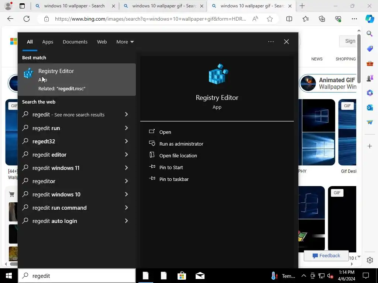Open the Windows Start menu
Viewport: 378px width, 283px height.
click(x=9, y=276)
